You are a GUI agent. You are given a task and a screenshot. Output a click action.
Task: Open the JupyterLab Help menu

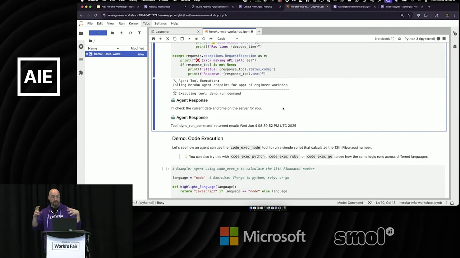pyautogui.click(x=174, y=23)
